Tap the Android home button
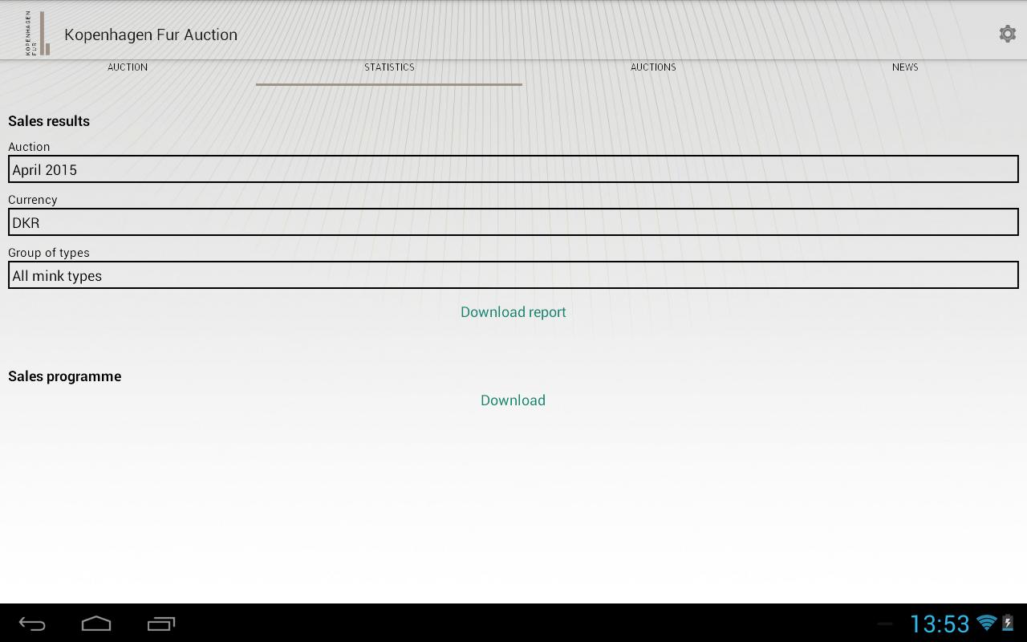1027x642 pixels. [96, 624]
